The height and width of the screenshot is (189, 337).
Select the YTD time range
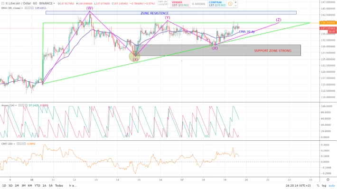(x=37, y=186)
